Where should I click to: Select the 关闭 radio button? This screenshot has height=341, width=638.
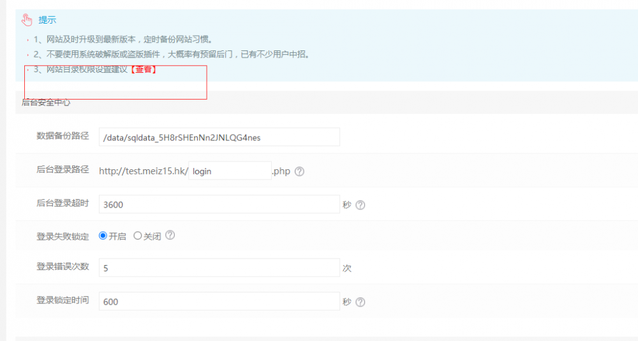point(138,236)
